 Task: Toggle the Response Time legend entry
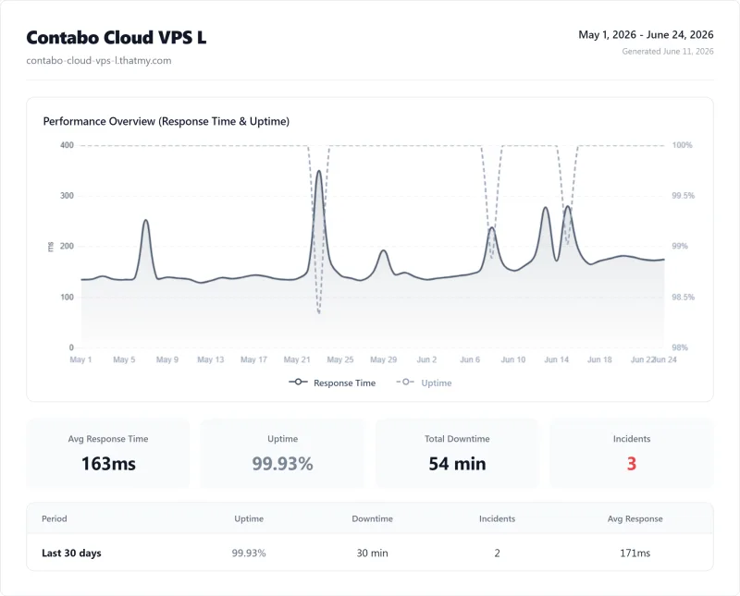(332, 383)
